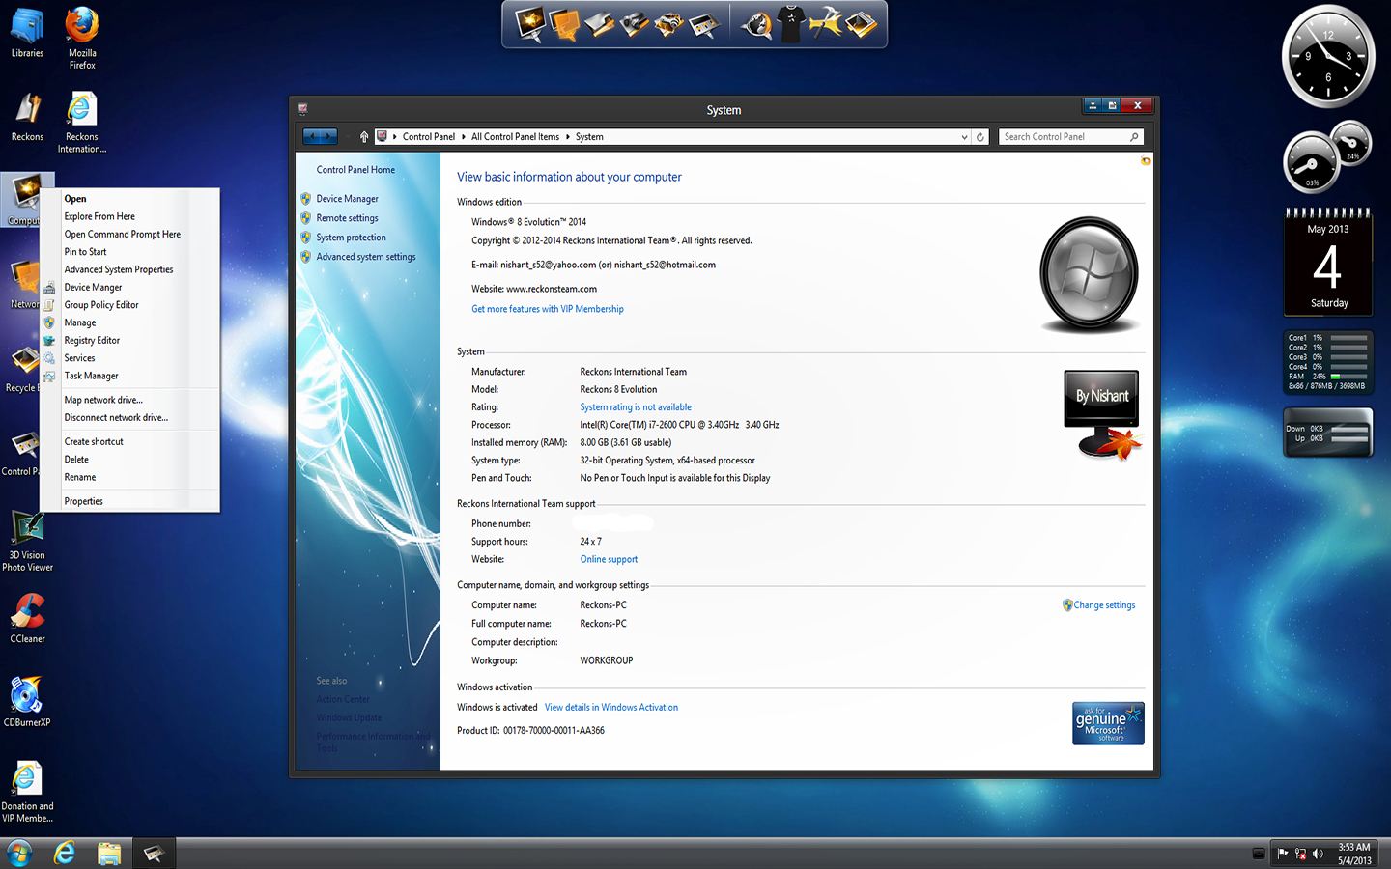Click the Search Control Panel field
Image resolution: width=1391 pixels, height=869 pixels.
point(1071,137)
